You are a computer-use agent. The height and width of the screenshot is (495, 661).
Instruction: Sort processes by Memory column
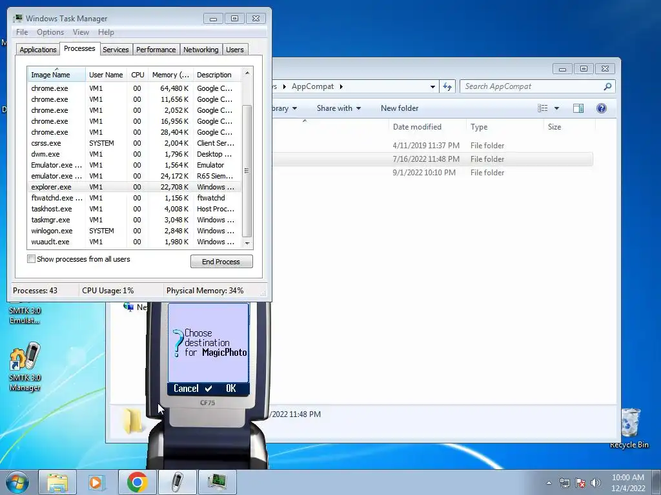click(170, 75)
